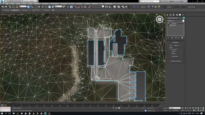The width and height of the screenshot is (205, 115).
Task: Open the Modifiers menu
Action: click(37, 4)
